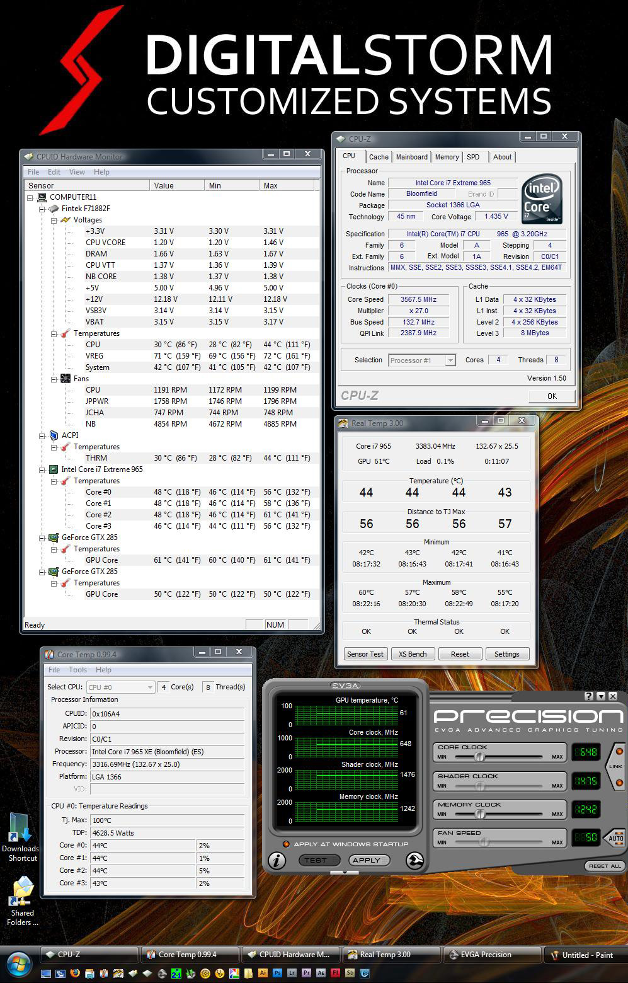Click the Voltages lightning icon
Viewport: 628px width, 983px height.
[66, 219]
